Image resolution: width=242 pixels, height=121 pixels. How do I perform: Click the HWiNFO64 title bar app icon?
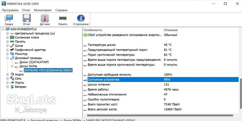pyautogui.click(x=4, y=4)
